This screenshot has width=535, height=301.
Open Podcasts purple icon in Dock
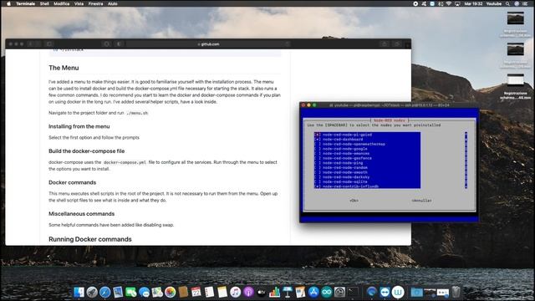tap(248, 292)
